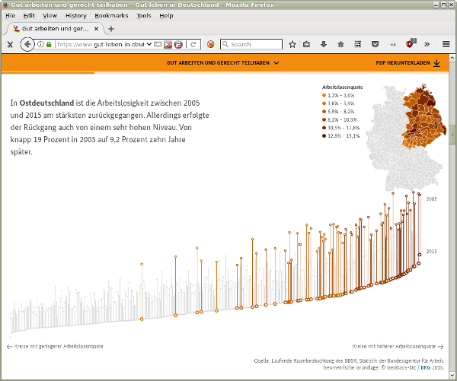Click the '2015' axis label
Screen dimensions: 457x381
(x=431, y=251)
